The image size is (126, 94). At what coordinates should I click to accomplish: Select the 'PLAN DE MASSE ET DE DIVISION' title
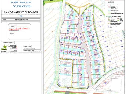click(x=21, y=12)
